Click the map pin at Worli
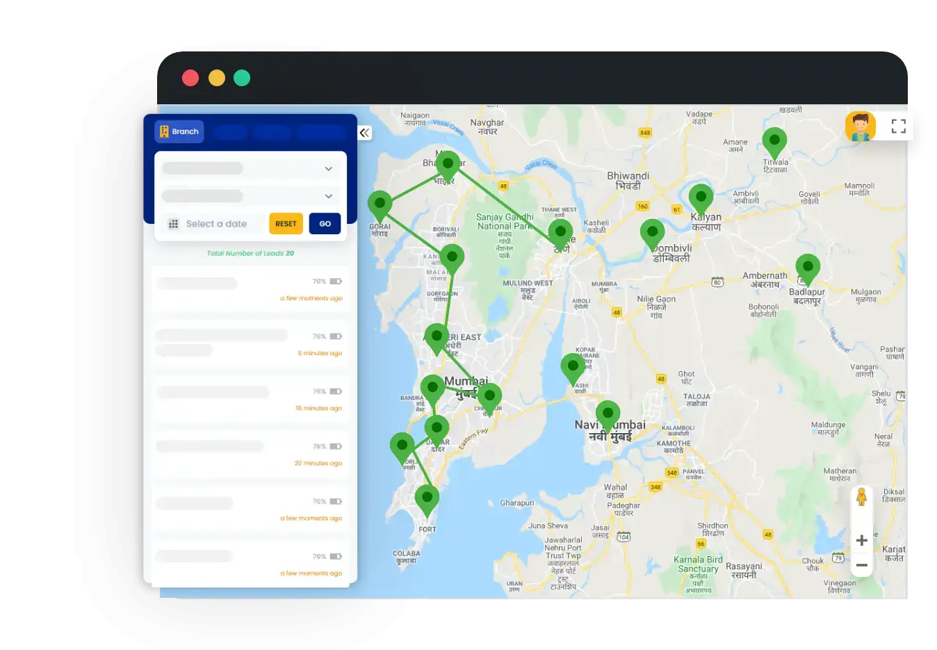 click(402, 448)
